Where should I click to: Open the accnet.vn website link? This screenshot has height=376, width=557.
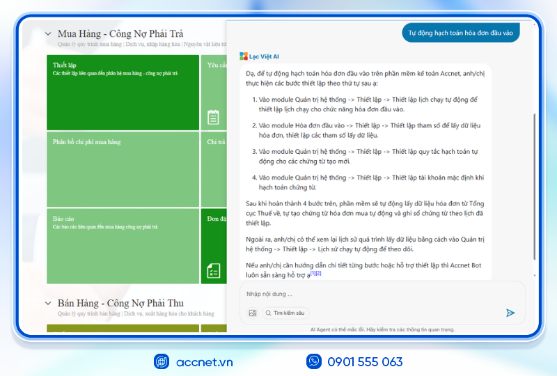click(204, 362)
